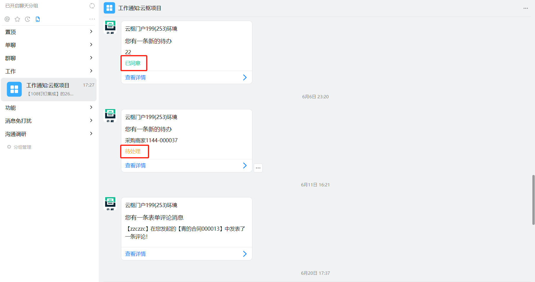Open the @ mentions filter icon
This screenshot has width=535, height=282.
tap(7, 19)
